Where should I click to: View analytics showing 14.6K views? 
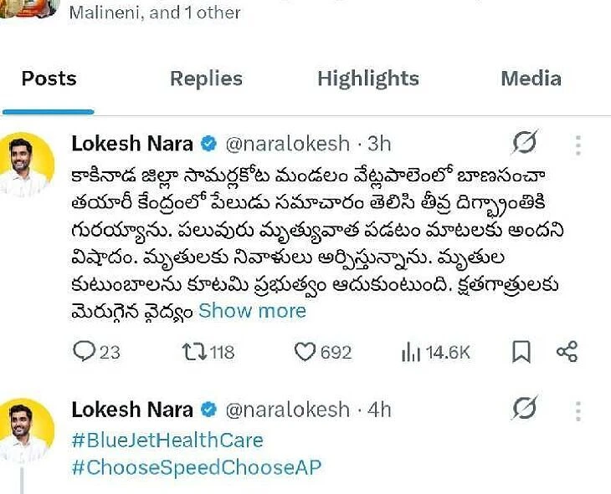(x=411, y=352)
